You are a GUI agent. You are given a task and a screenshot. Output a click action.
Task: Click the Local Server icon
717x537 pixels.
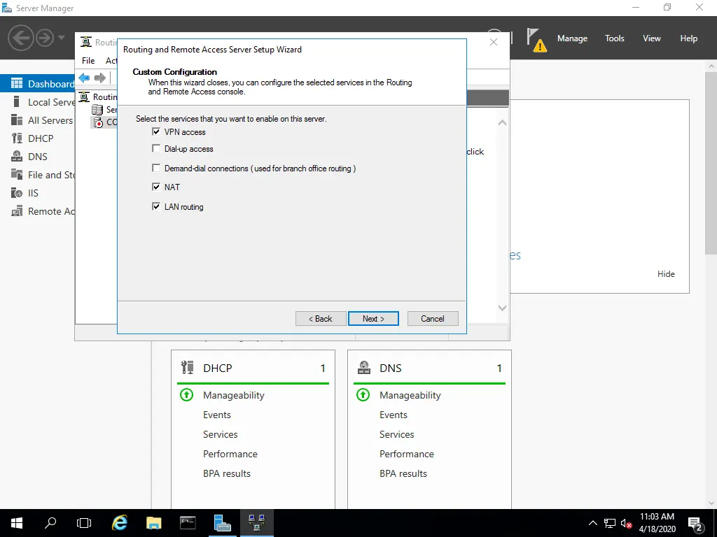(17, 101)
